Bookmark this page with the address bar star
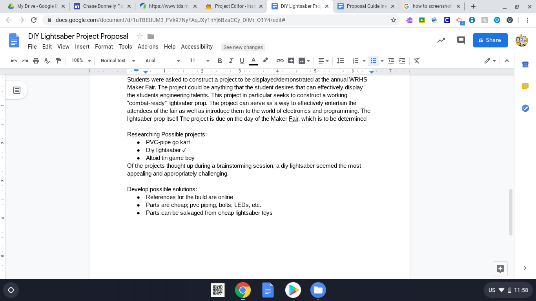This screenshot has height=301, width=536. click(x=394, y=20)
